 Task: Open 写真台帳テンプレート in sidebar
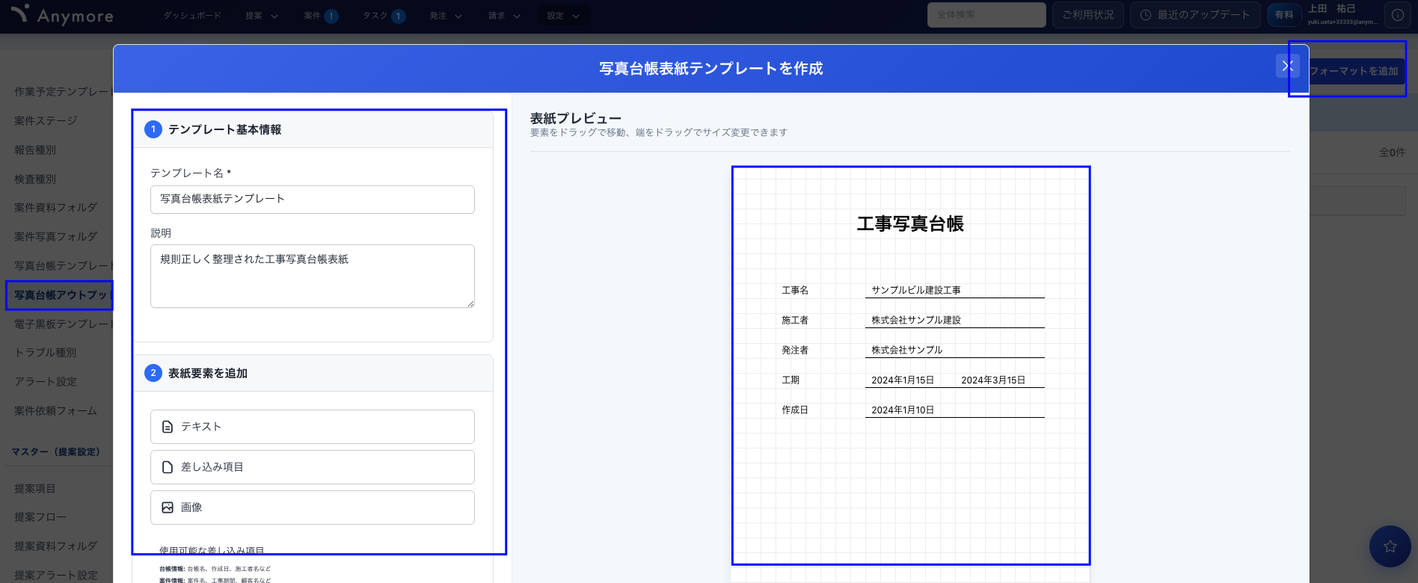click(63, 266)
